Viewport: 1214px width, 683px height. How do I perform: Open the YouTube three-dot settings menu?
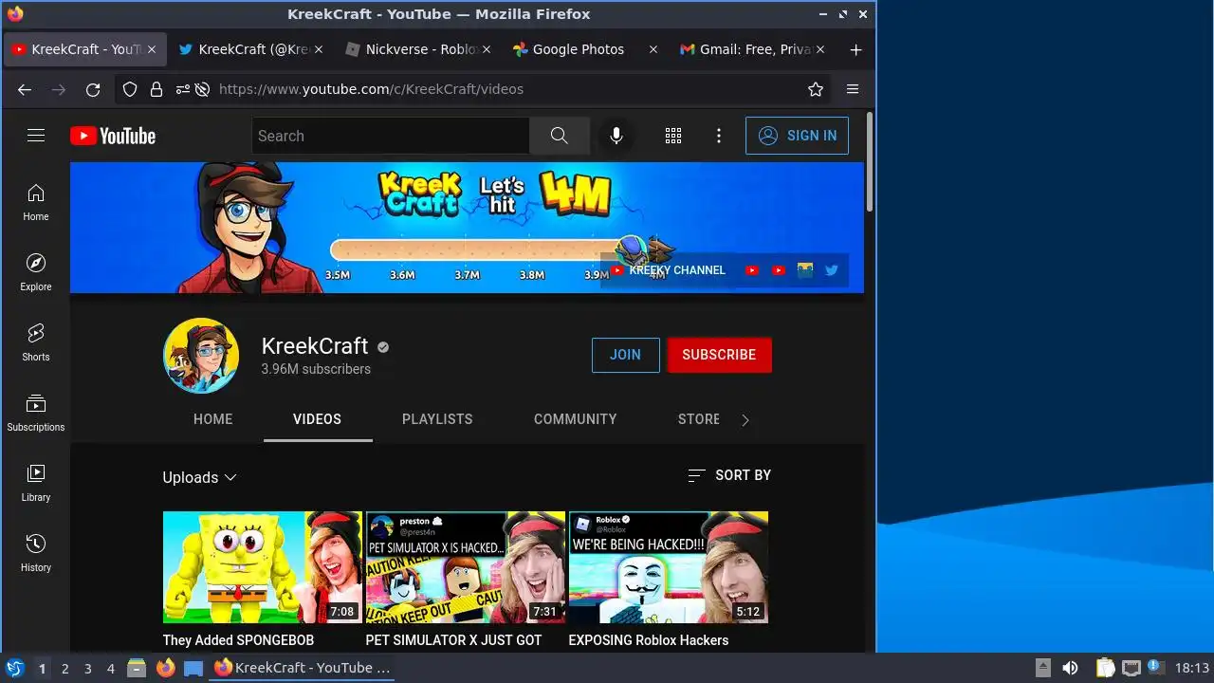point(719,136)
